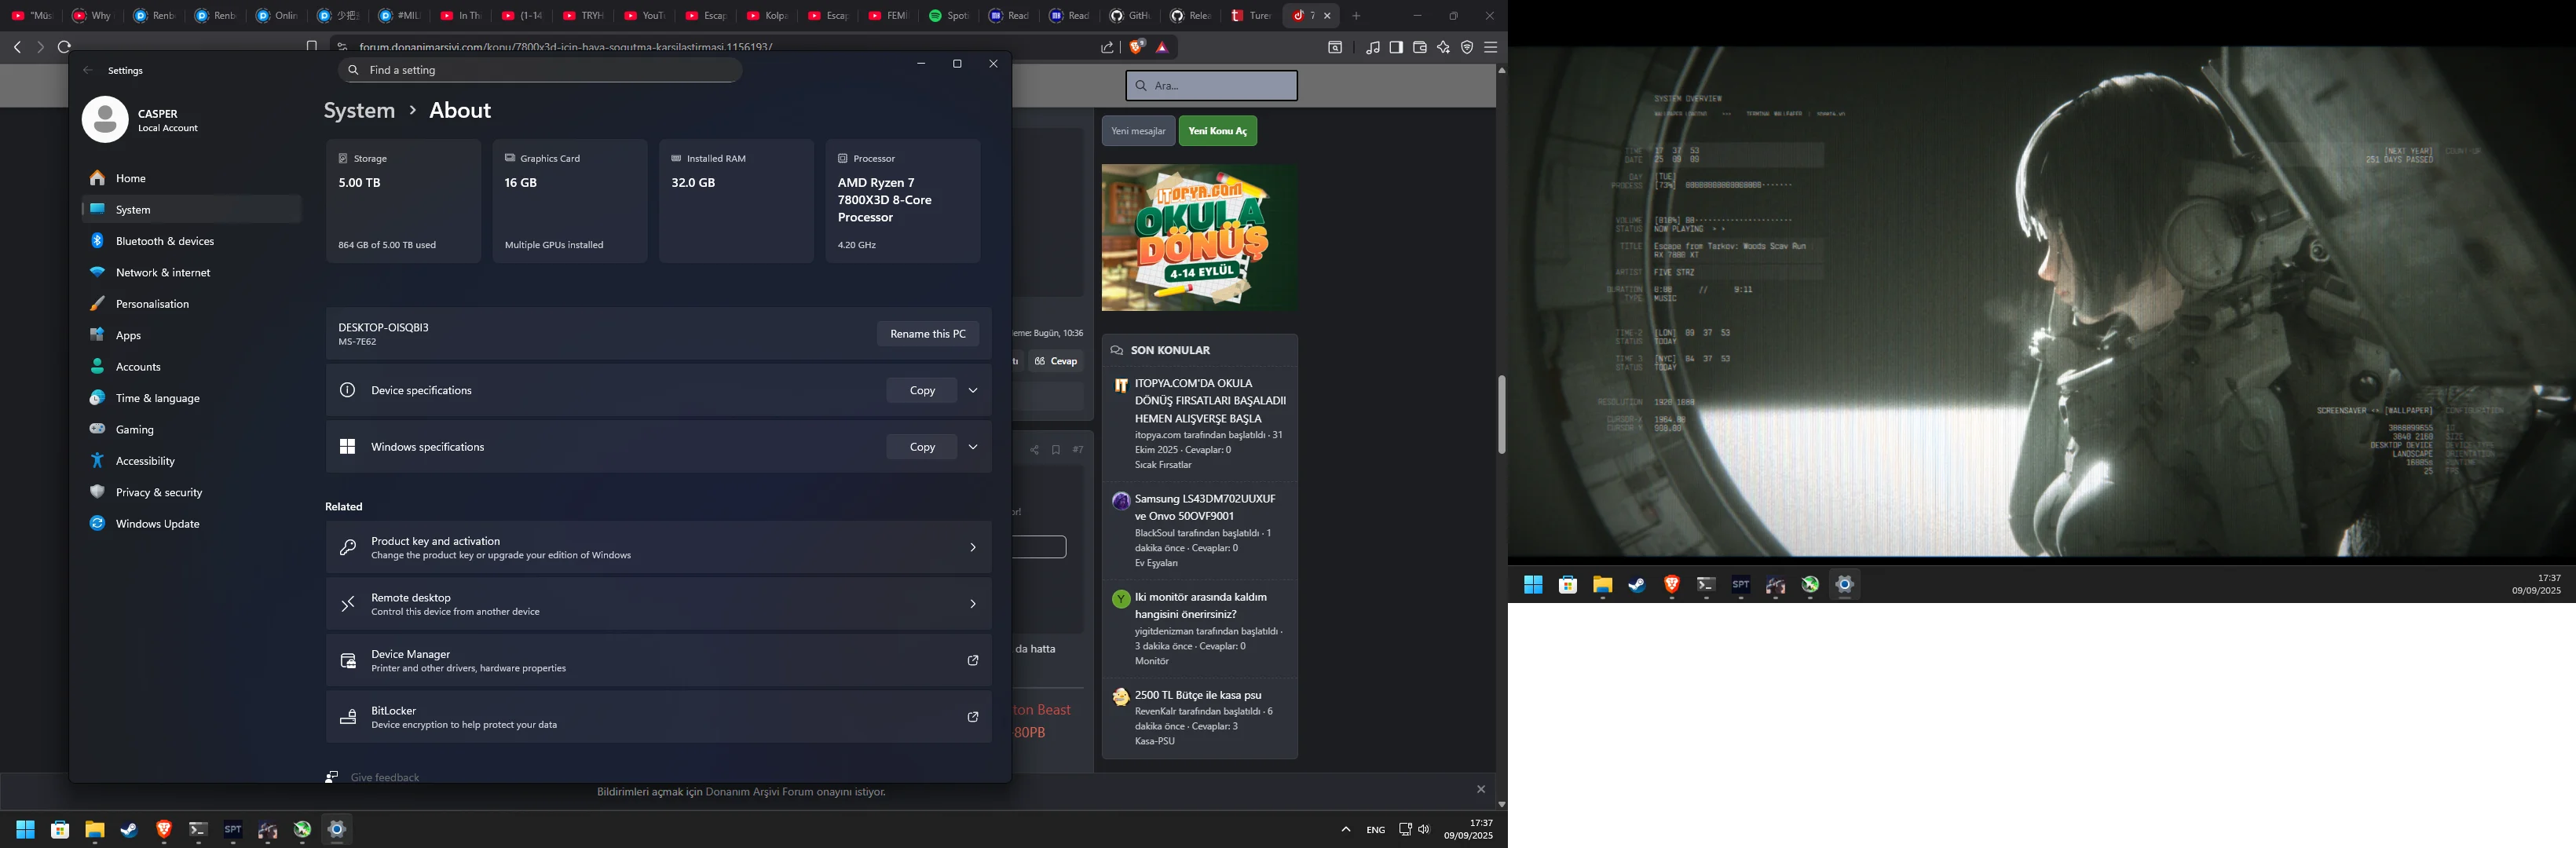Click the browser page vertical scrollbar thumb
Image resolution: width=2576 pixels, height=848 pixels.
pos(1501,414)
